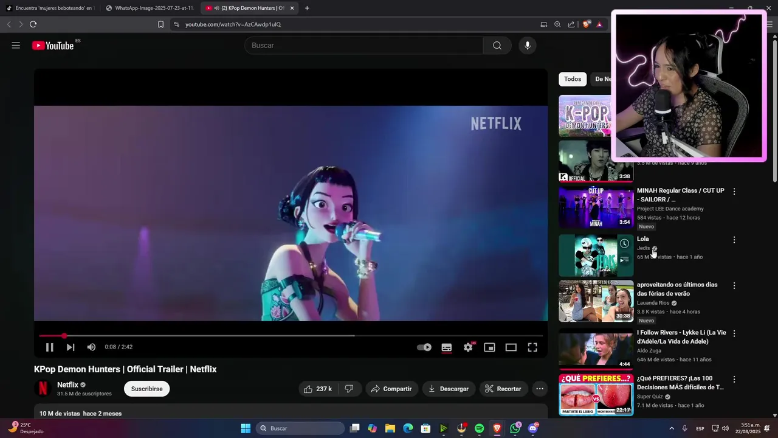Switch to the WhatsApp-Image browser tab

pyautogui.click(x=150, y=8)
